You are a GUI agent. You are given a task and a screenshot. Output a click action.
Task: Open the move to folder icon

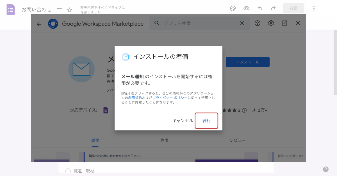[60, 10]
